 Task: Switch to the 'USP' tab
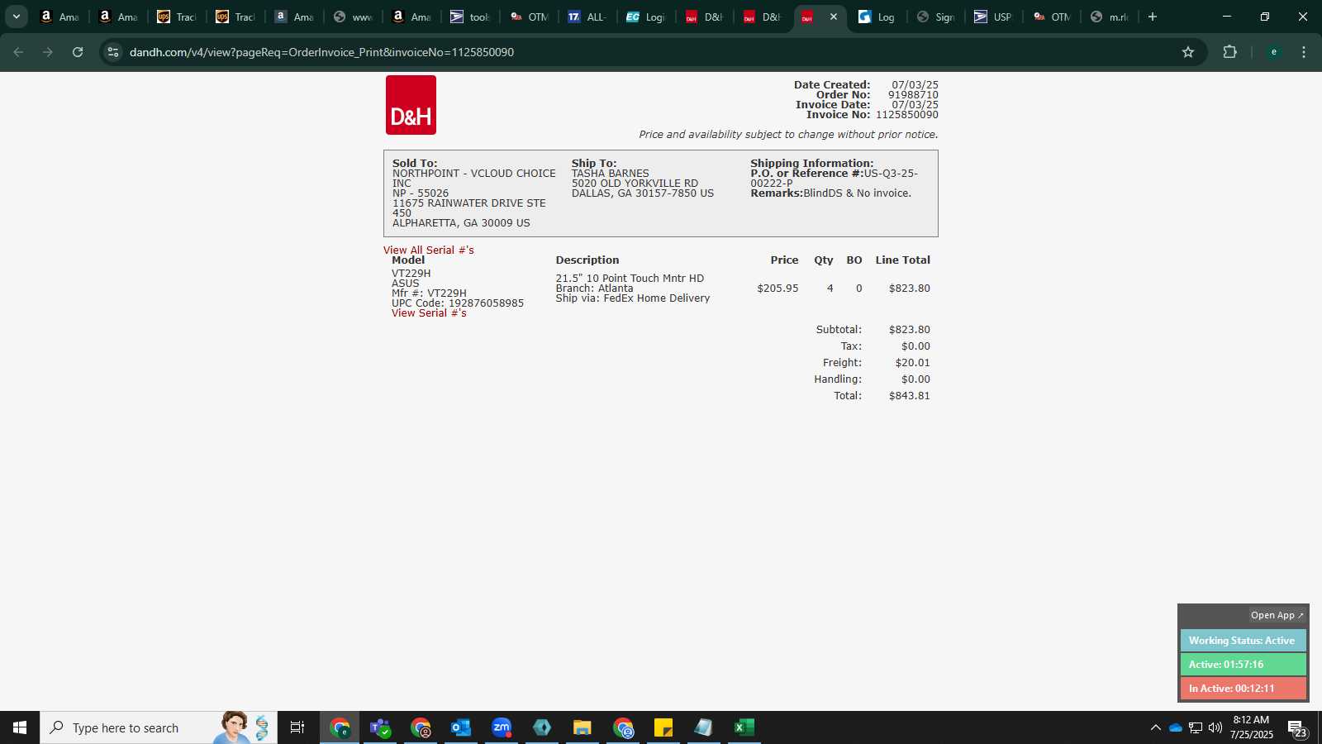point(994,17)
